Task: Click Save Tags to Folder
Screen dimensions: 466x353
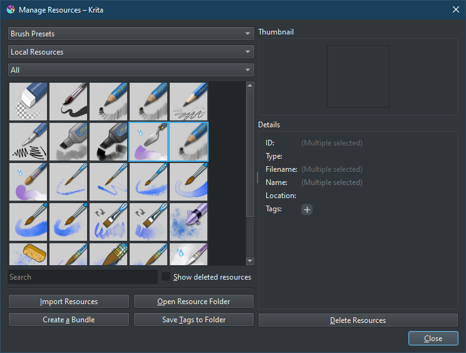Action: click(194, 320)
